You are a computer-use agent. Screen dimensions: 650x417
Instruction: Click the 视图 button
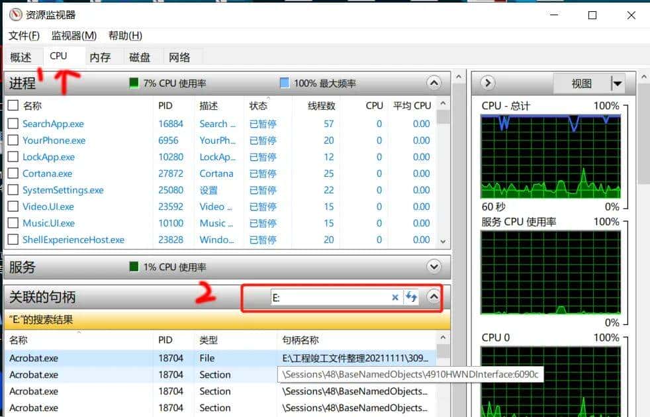point(581,83)
